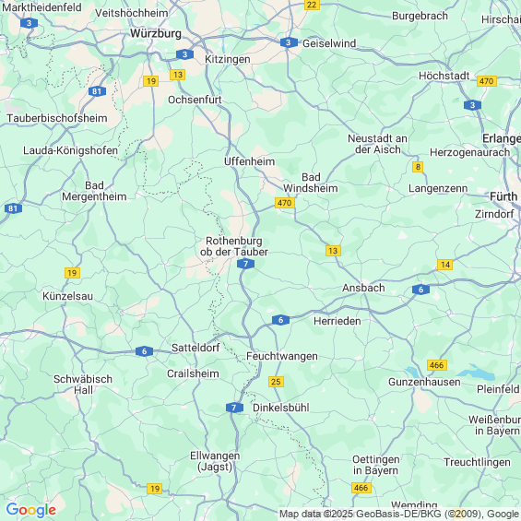Image resolution: width=521 pixels, height=521 pixels.
Task: Select the Crailsheim town label
Action: [193, 373]
